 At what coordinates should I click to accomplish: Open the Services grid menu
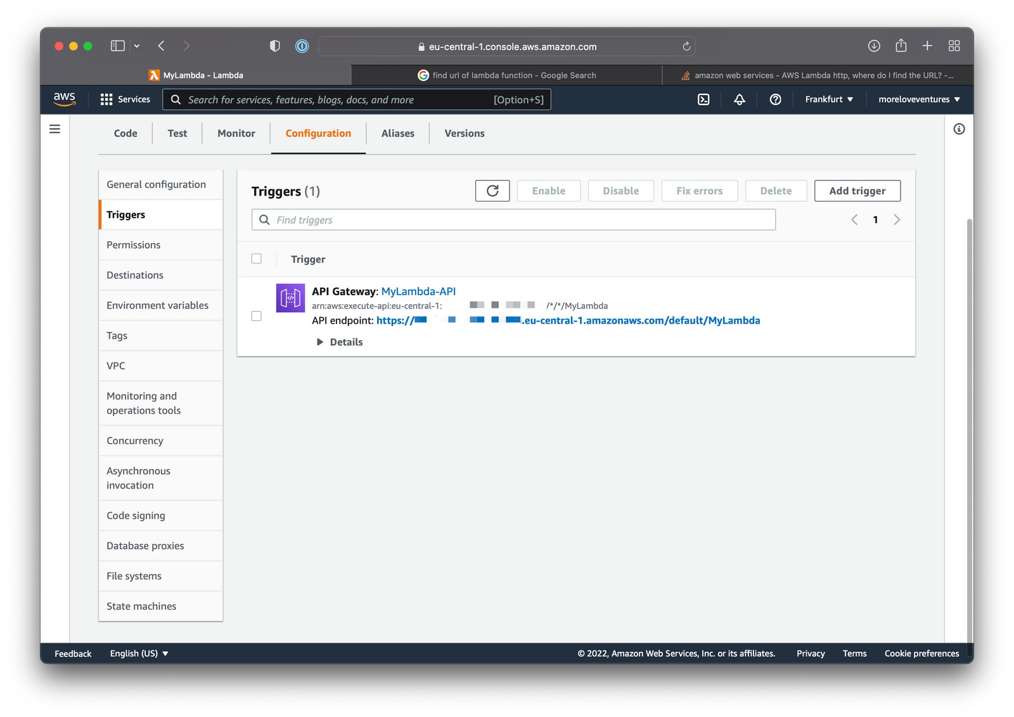click(x=124, y=99)
